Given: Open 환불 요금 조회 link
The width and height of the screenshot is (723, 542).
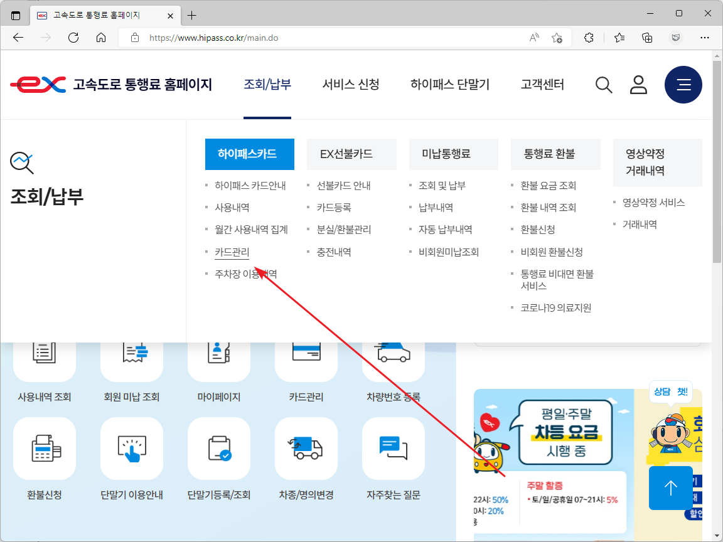Looking at the screenshot, I should tap(549, 186).
